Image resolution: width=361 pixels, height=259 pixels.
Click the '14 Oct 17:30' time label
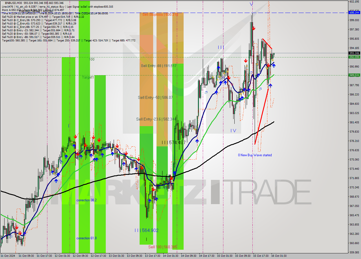pos(206,256)
